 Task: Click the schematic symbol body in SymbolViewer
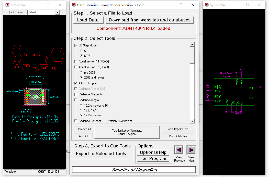click(x=234, y=92)
